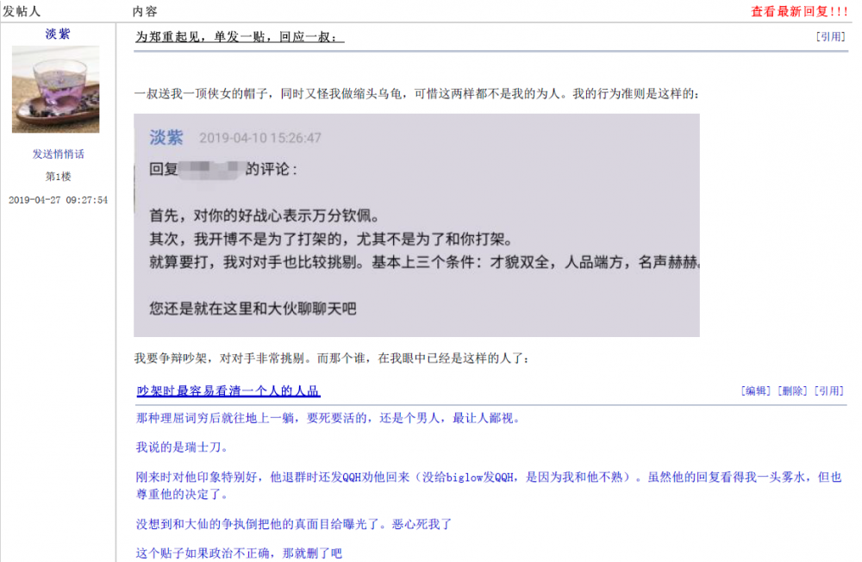Open the embedded gray comment screenshot image

tap(416, 225)
